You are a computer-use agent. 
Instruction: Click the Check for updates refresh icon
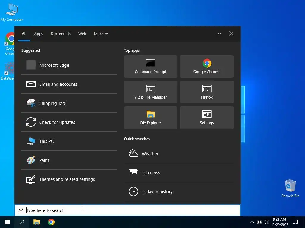click(31, 122)
